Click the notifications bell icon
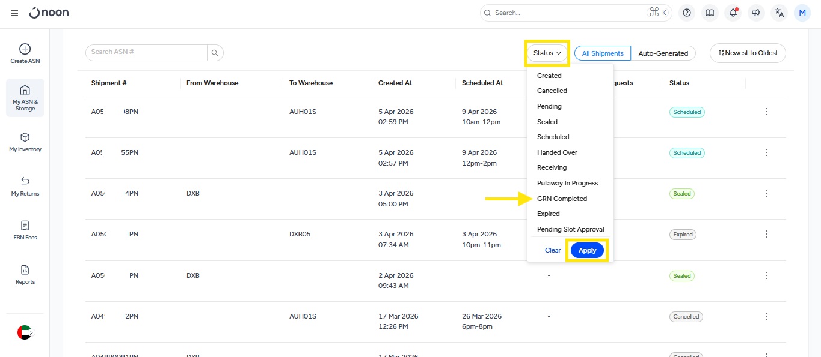 [x=733, y=13]
